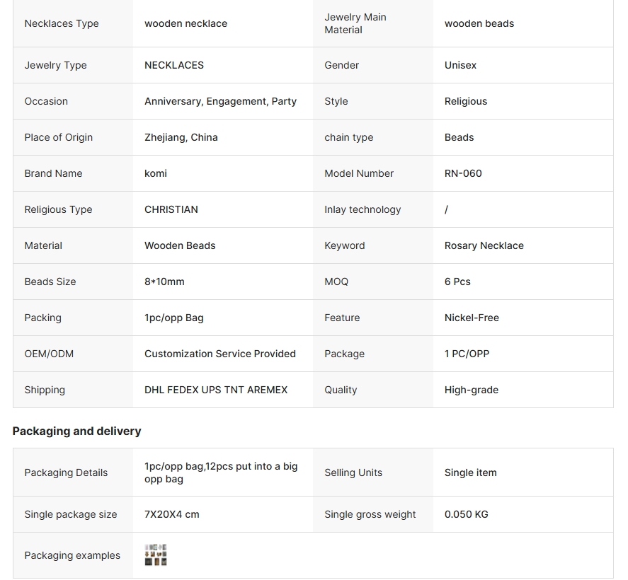Click the 'Packaging and delivery' heading
The width and height of the screenshot is (628, 580).
[x=76, y=431]
